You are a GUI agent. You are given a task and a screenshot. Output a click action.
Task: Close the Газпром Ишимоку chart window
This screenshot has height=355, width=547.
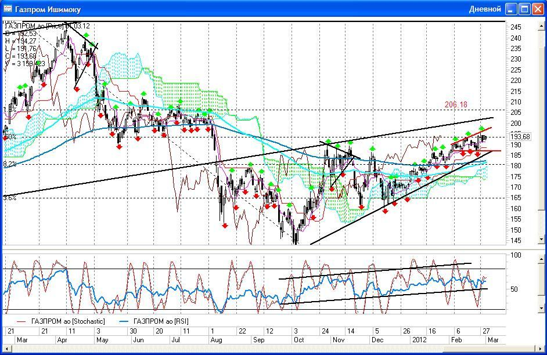pos(538,9)
